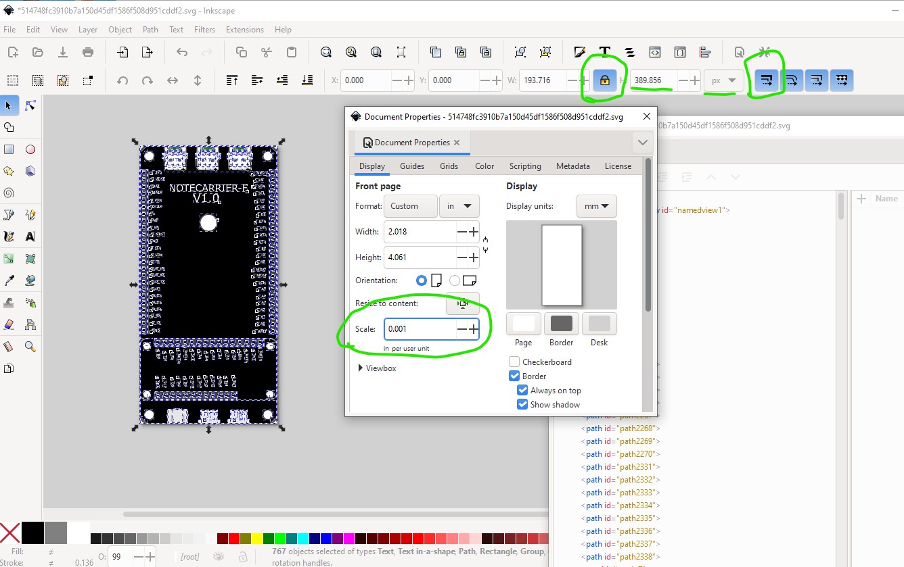Select the Paint Bucket tool

point(30,280)
